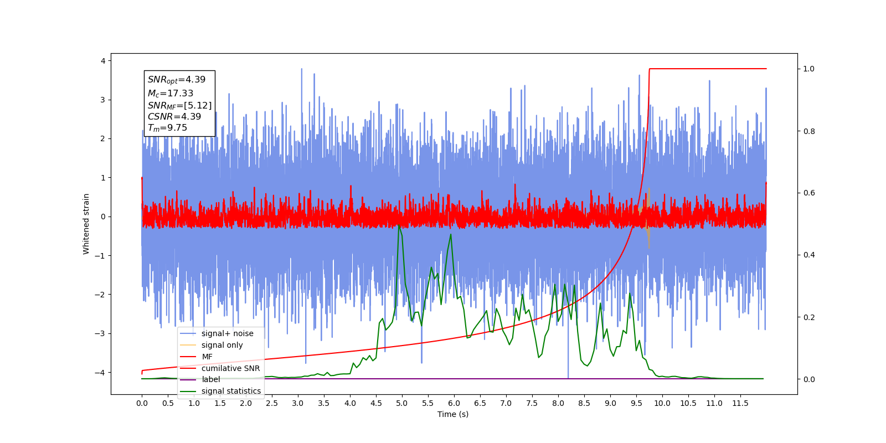Click the 0.6 tick on the right axis
Screen dimensions: 886x443
[809, 193]
